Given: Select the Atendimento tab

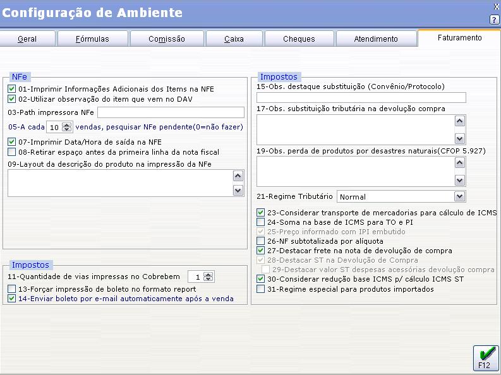Looking at the screenshot, I should pyautogui.click(x=376, y=39).
